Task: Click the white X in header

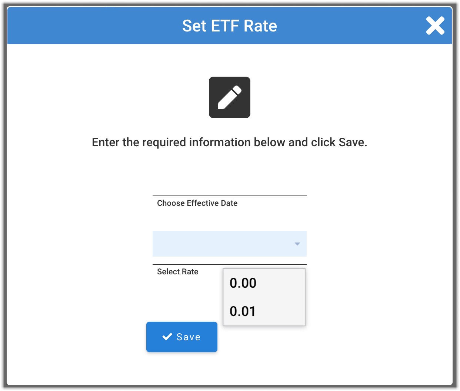Action: (435, 26)
